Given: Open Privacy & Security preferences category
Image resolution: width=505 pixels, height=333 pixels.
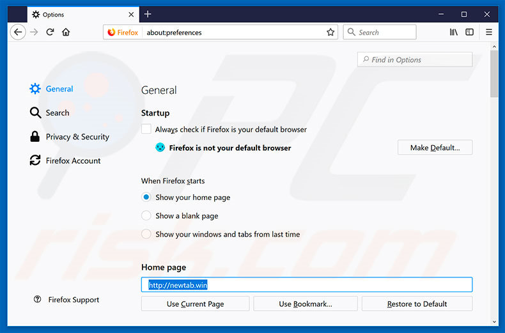Looking at the screenshot, I should pos(70,137).
